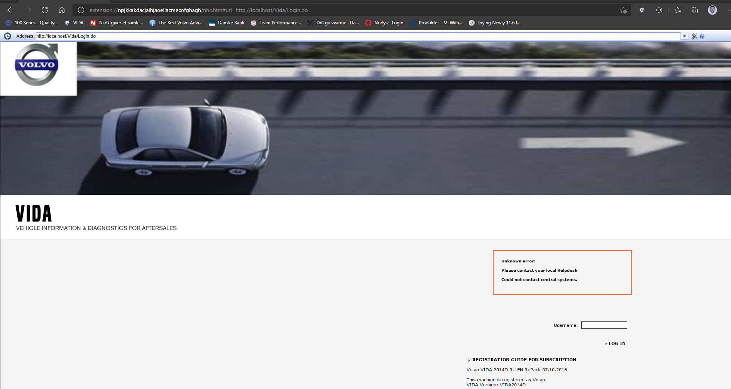The width and height of the screenshot is (731, 389).
Task: Reload the page with refresh icon
Action: [x=45, y=10]
